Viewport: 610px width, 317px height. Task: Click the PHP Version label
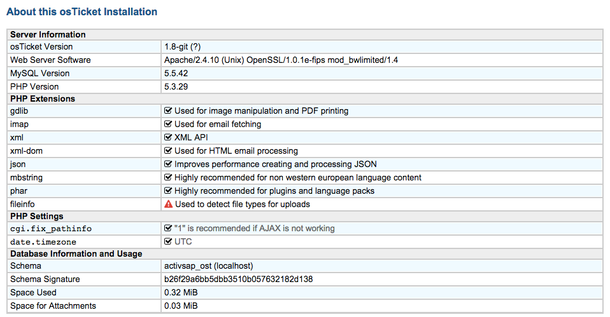(34, 86)
